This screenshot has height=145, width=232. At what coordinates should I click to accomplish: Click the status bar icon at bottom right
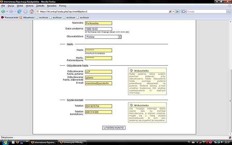(x=230, y=137)
